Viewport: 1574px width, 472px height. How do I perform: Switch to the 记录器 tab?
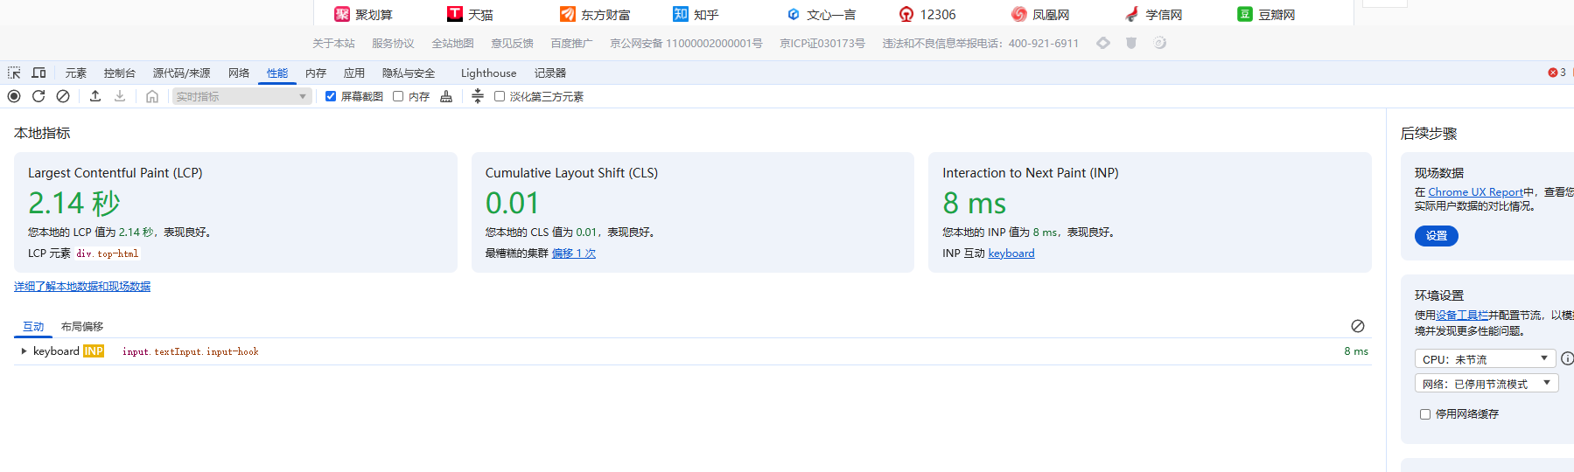[x=550, y=73]
